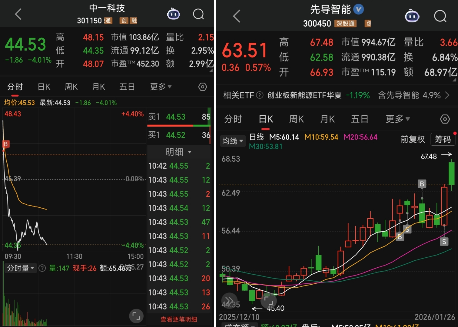Select 月K tab on 先导智能 panel
Viewport: 458px width, 327px height.
point(327,119)
